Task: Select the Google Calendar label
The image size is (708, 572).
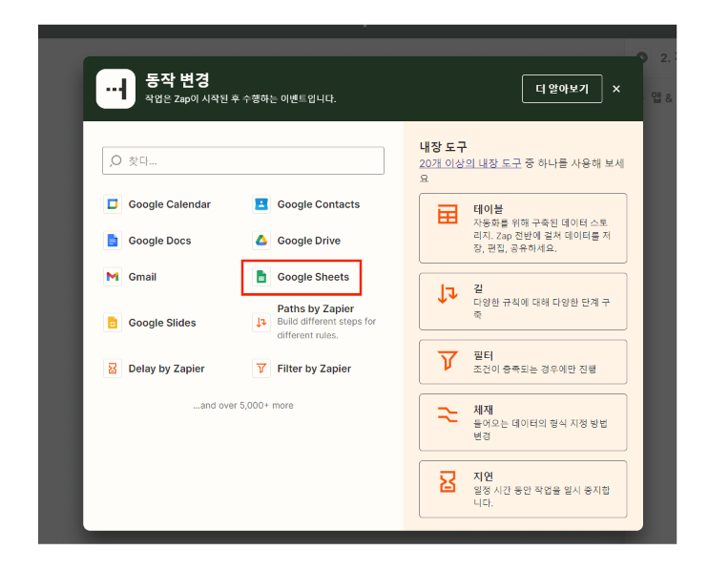Action: pyautogui.click(x=169, y=204)
